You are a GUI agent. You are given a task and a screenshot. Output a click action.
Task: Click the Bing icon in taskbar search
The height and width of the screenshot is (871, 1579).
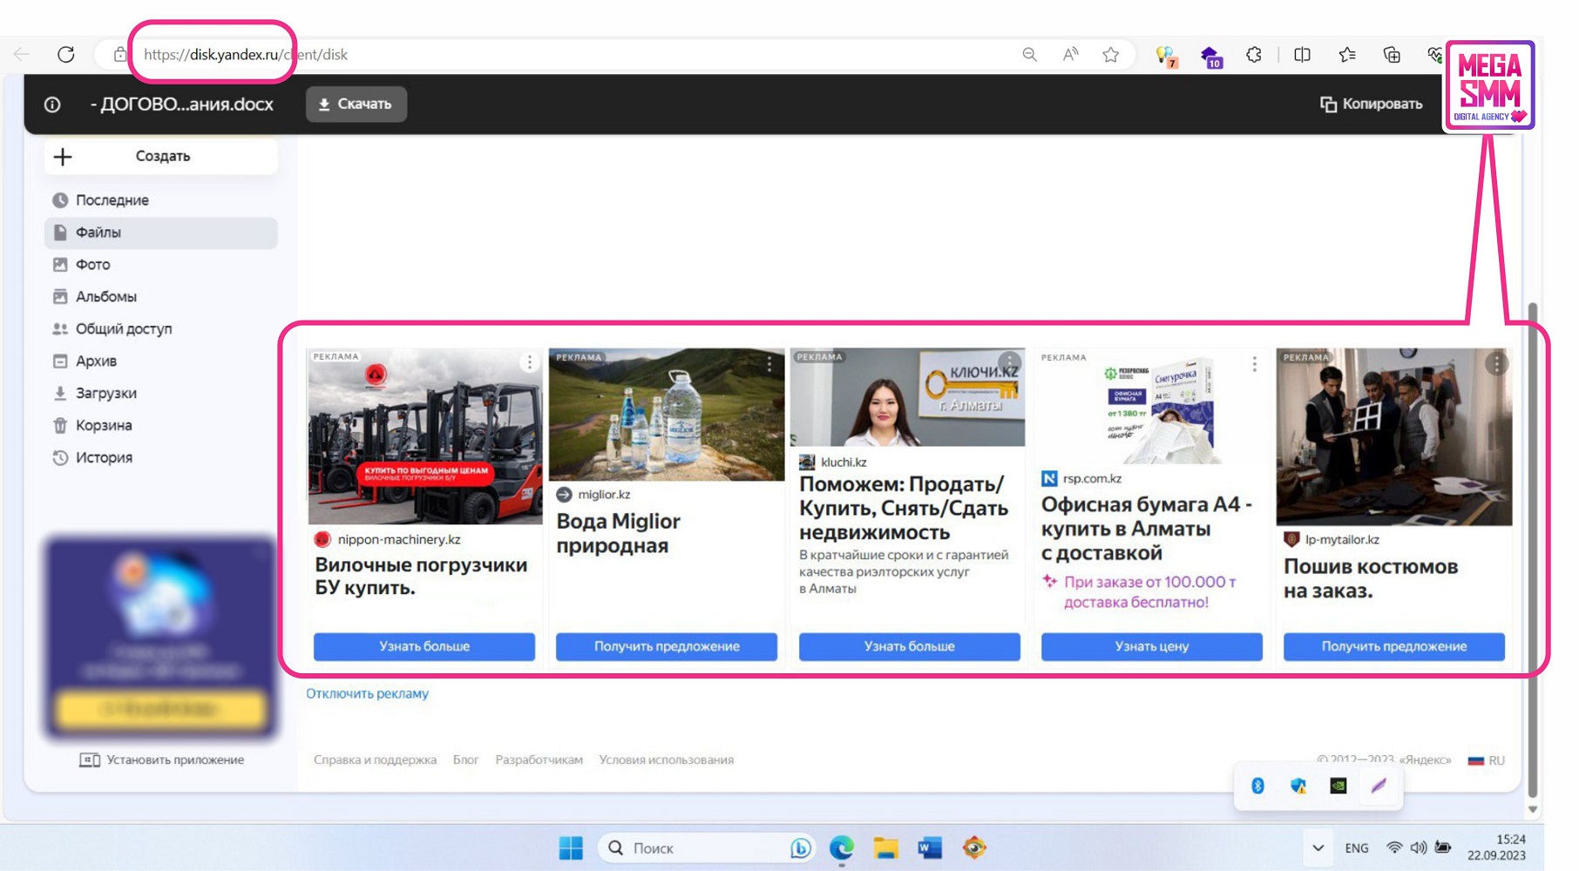[x=800, y=848]
